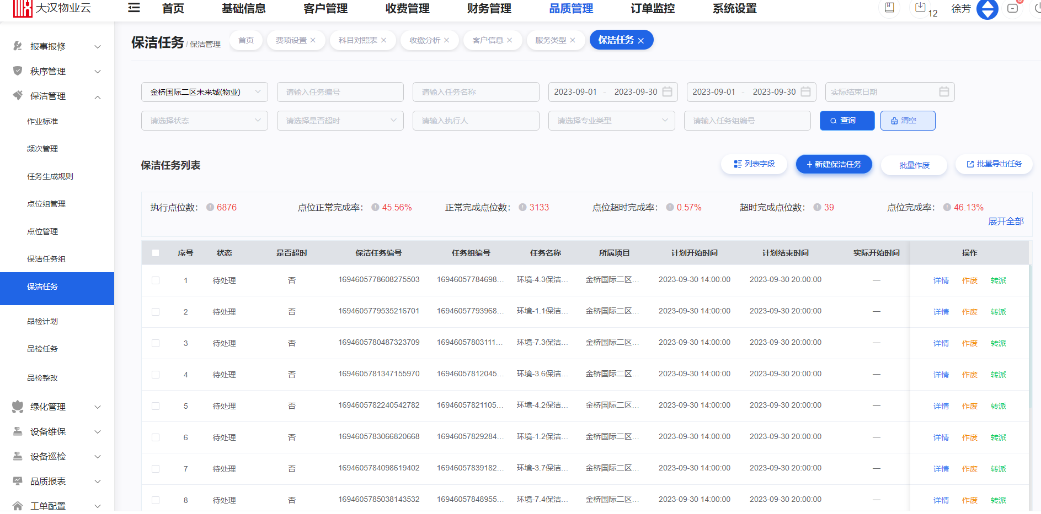Open the 订单监控 top menu
The image size is (1041, 514).
[x=653, y=8]
